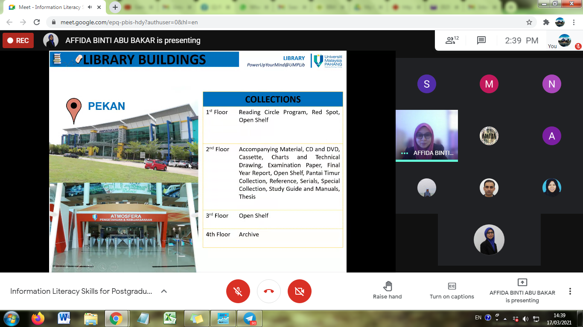Open the meeting chat panel

coord(481,40)
